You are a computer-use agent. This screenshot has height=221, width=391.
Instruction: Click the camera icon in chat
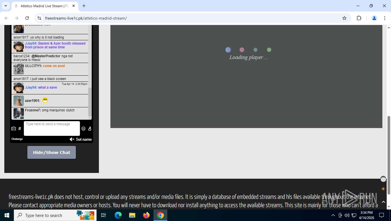pos(14,129)
